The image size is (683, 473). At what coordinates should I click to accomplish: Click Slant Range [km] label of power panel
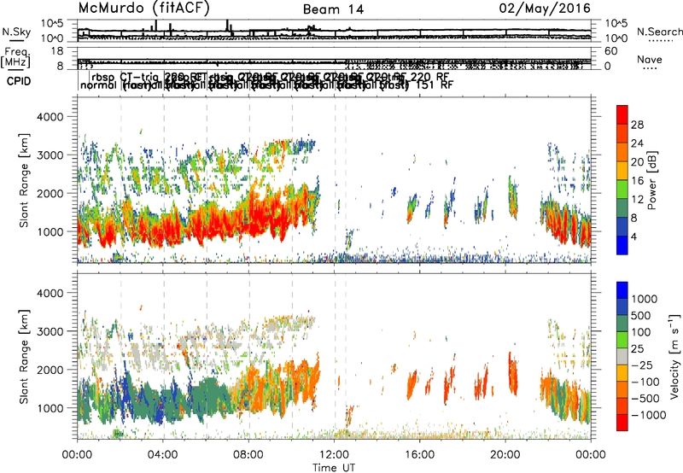tap(24, 181)
